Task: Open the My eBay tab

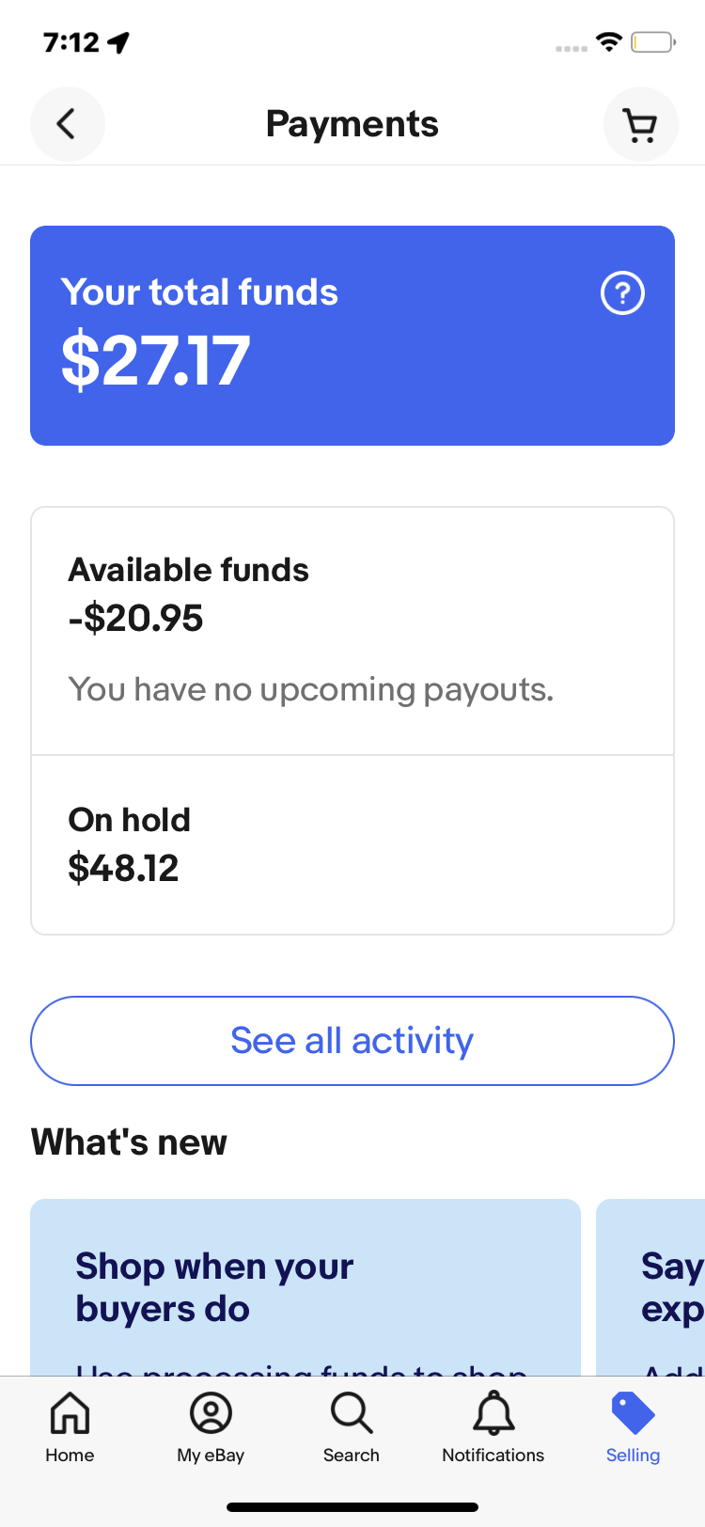Action: tap(211, 1427)
